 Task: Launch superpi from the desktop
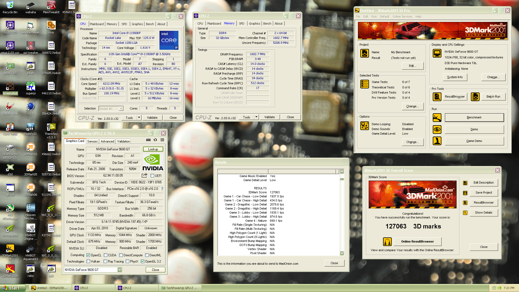[x=31, y=88]
